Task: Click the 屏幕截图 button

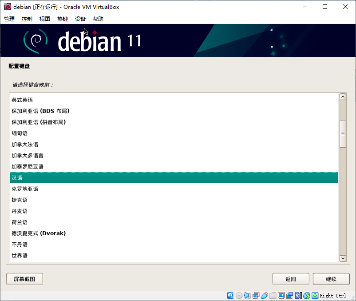Action: [x=24, y=279]
